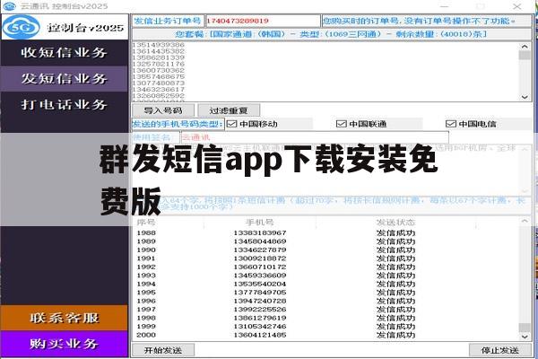Click number list scrollbar thumb
Screen dimensions: 538x359
[525, 55]
